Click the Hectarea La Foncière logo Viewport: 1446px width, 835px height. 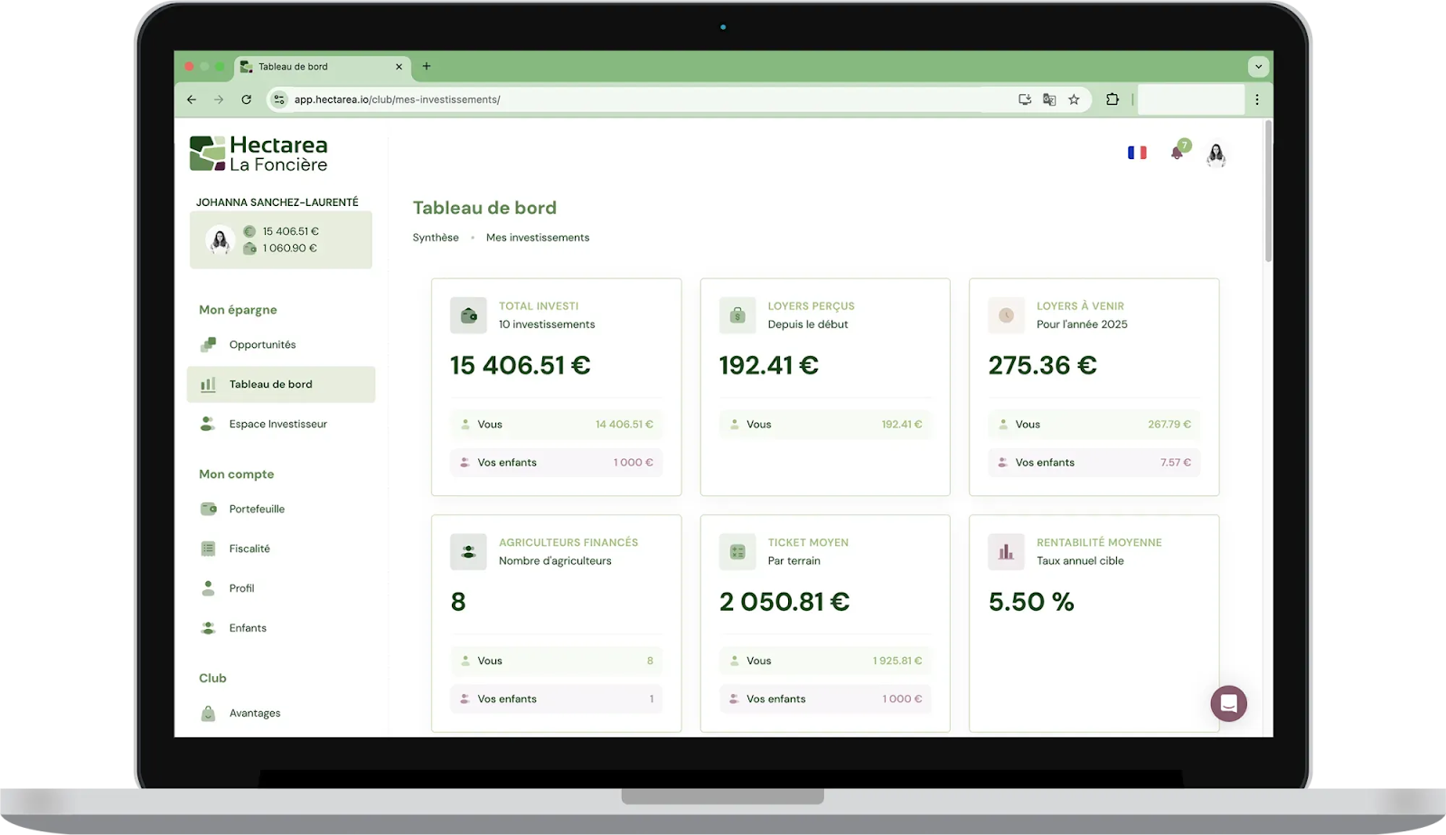point(258,154)
